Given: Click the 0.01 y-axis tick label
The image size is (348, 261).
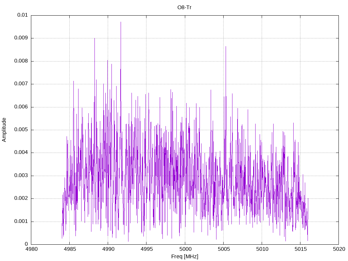Looking at the screenshot, I should pyautogui.click(x=22, y=15).
